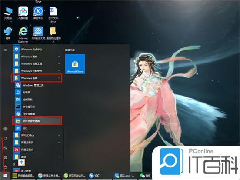The width and height of the screenshot is (240, 180).
Task: Open Documents from the Start rail
Action: tap(6, 138)
